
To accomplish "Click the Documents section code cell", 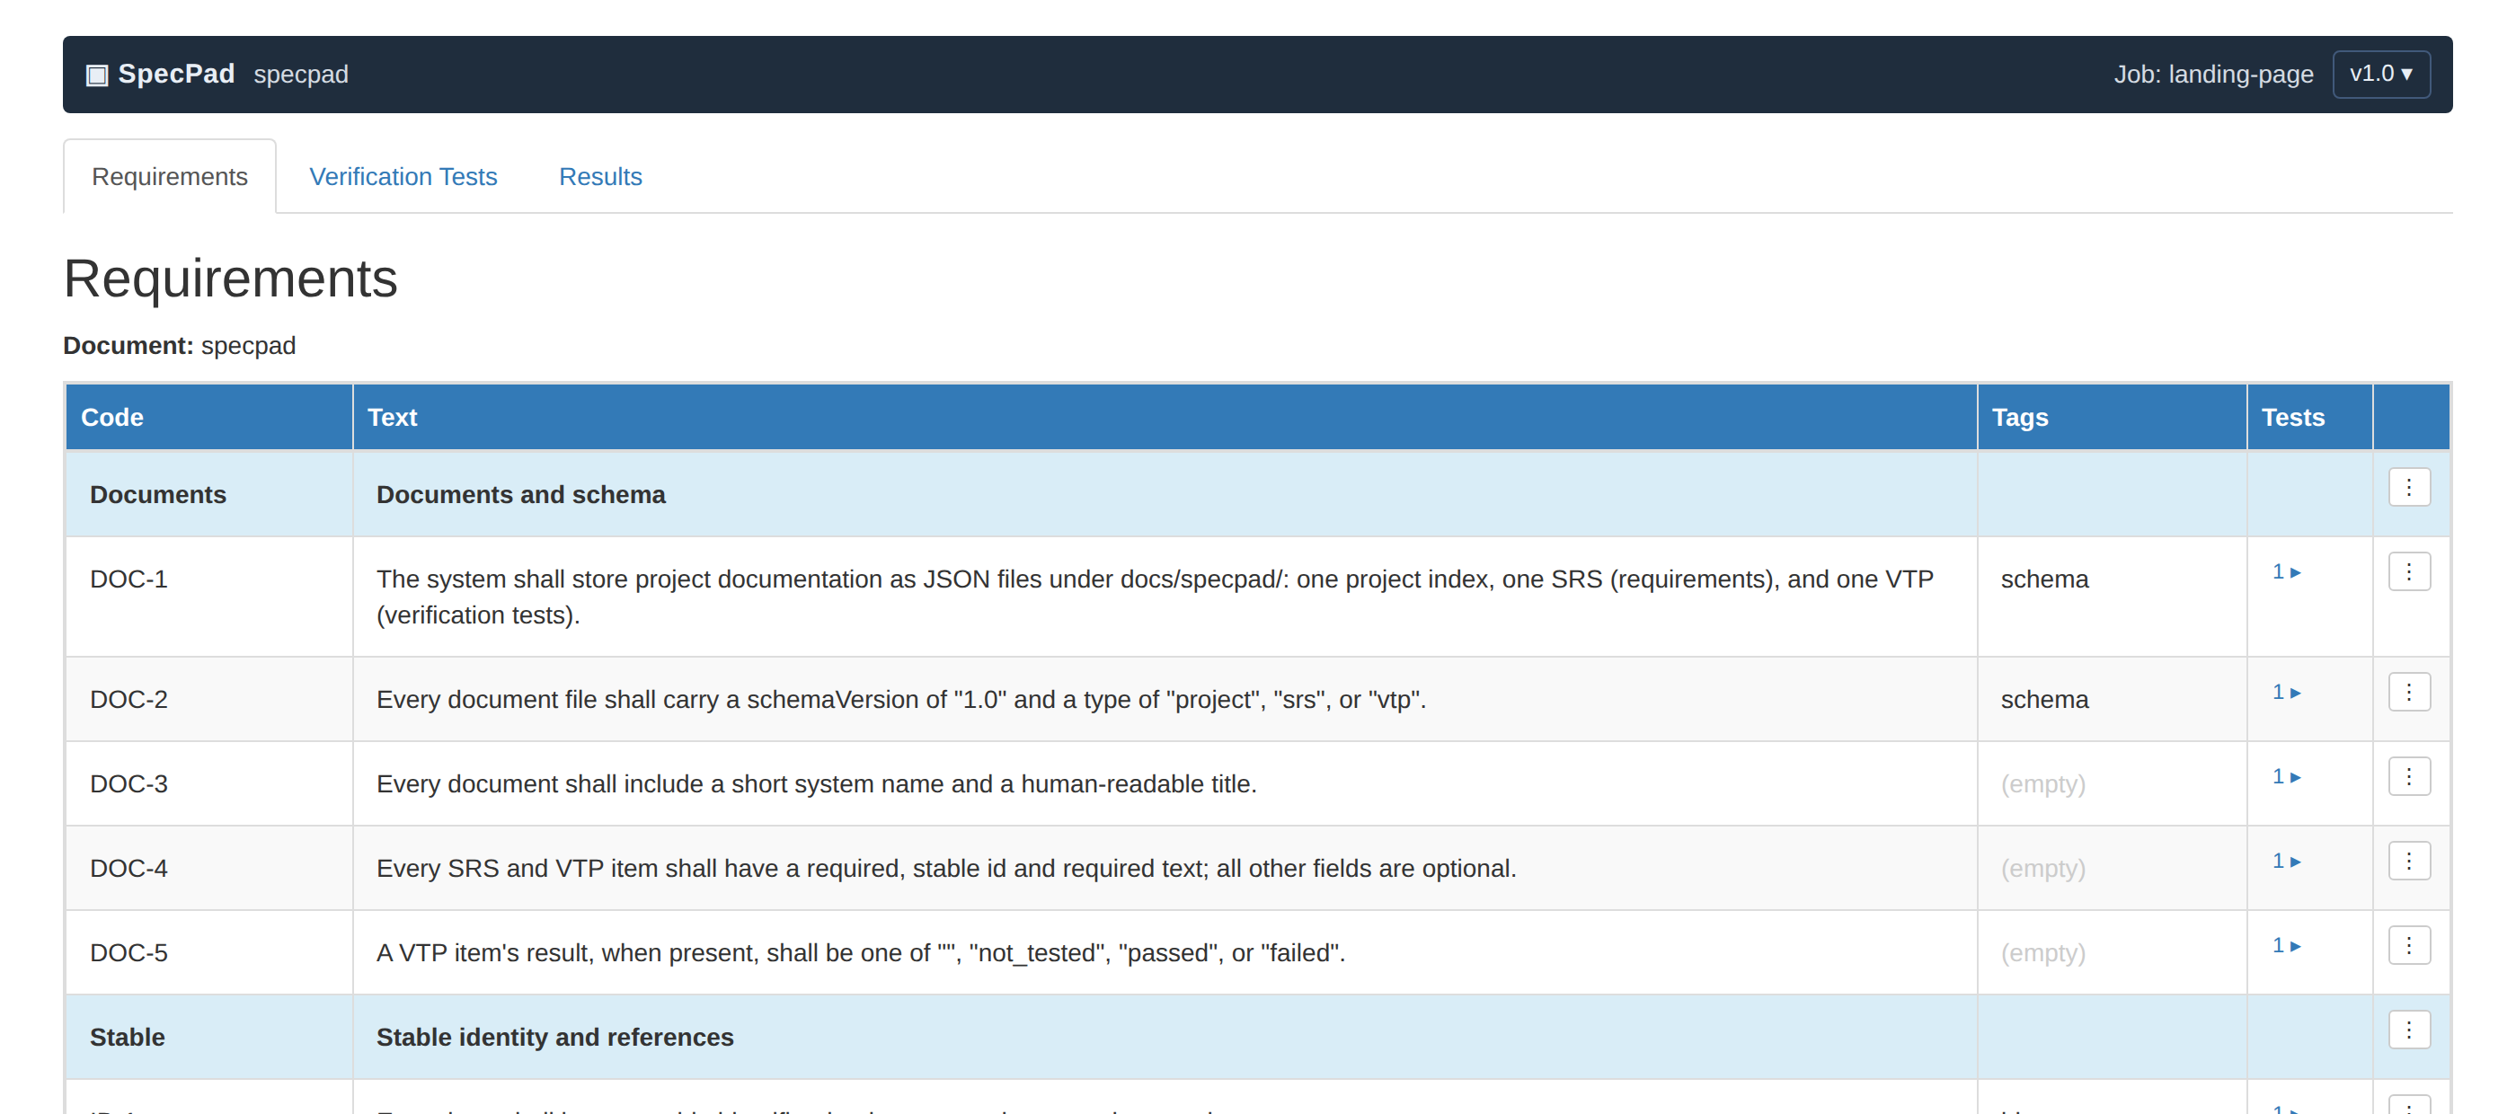I will coord(209,494).
